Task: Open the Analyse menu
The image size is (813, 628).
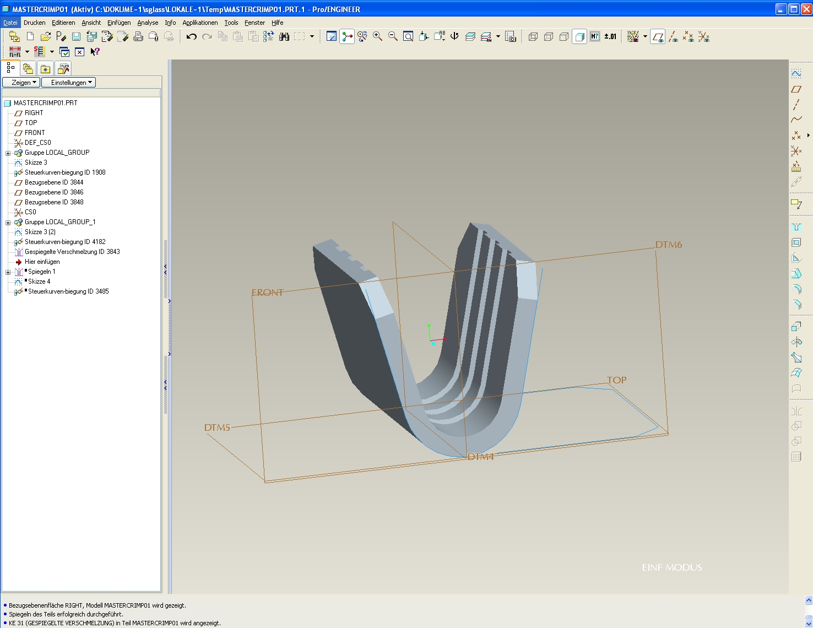Action: tap(148, 23)
